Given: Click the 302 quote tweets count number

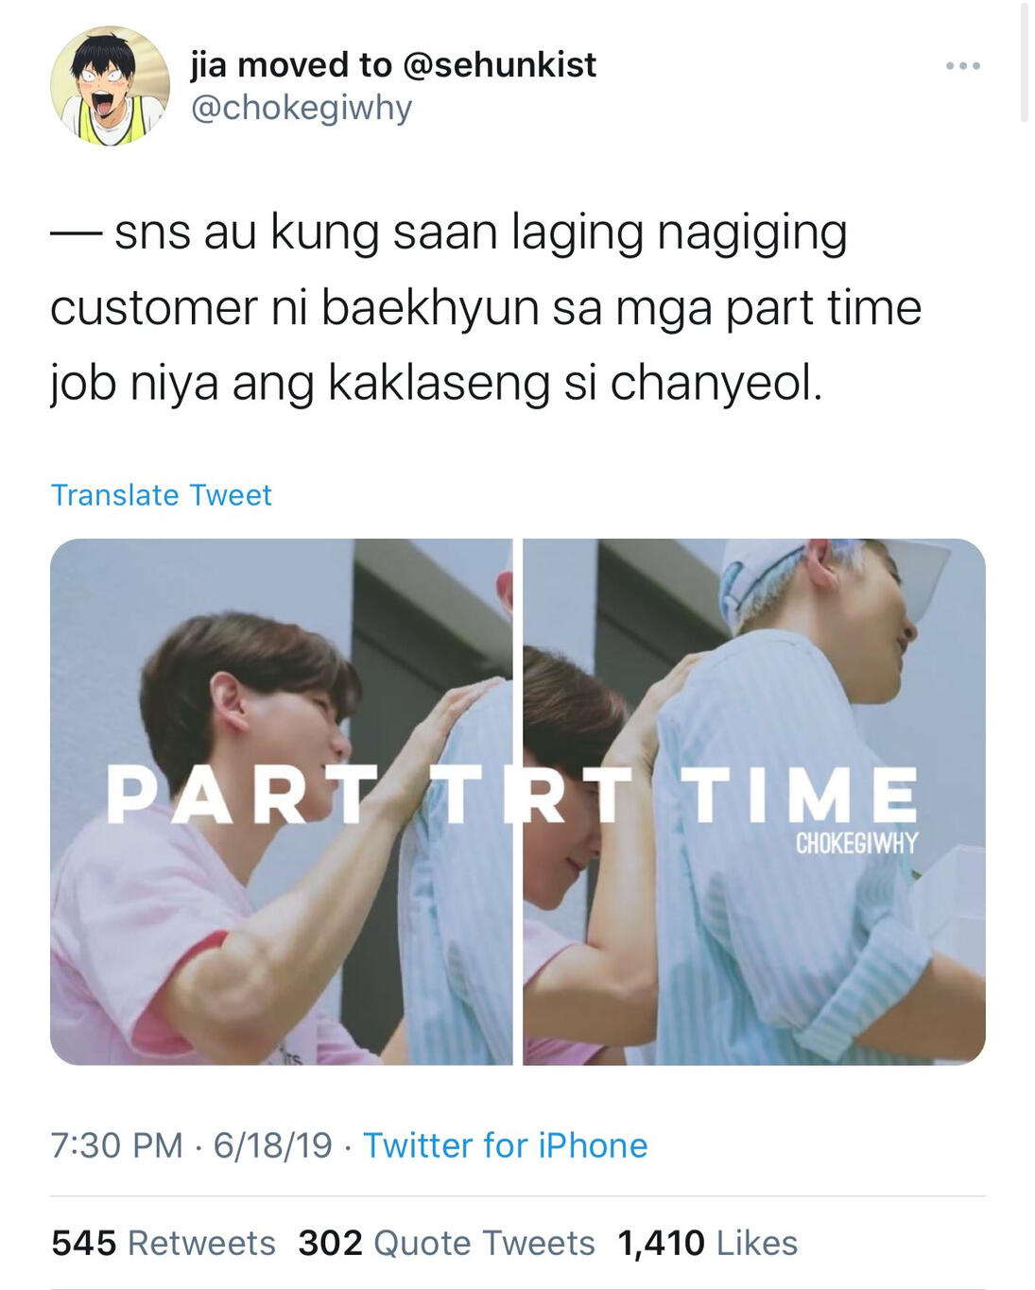Looking at the screenshot, I should [330, 1243].
